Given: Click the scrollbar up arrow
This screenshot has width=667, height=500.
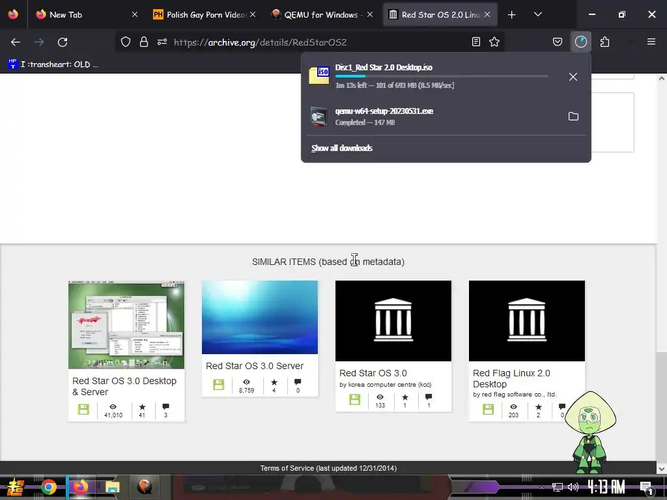Looking at the screenshot, I should pos(662,79).
